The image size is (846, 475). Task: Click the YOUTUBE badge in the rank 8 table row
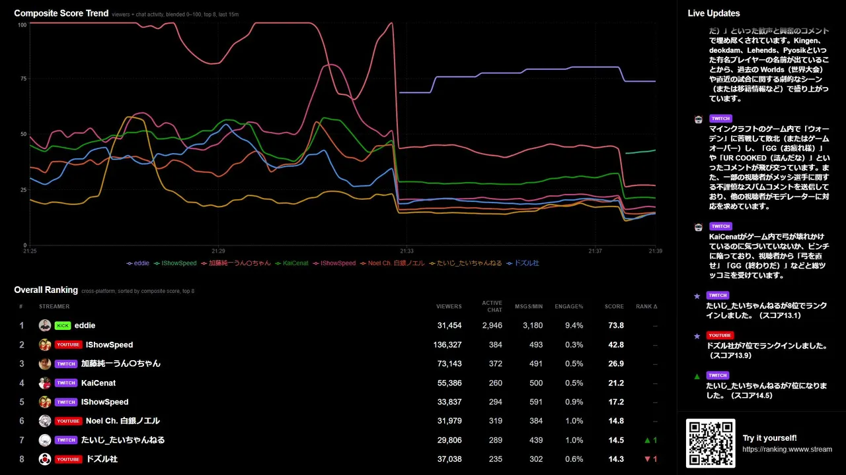tap(68, 460)
